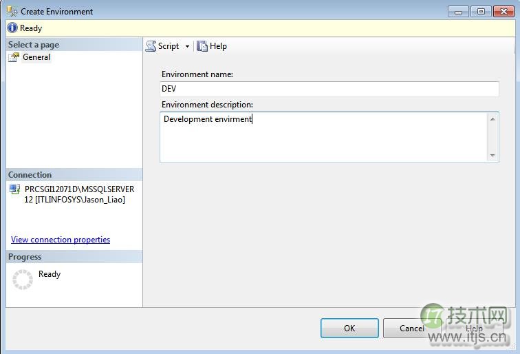
Task: Click the Script toolbar icon
Action: 151,46
